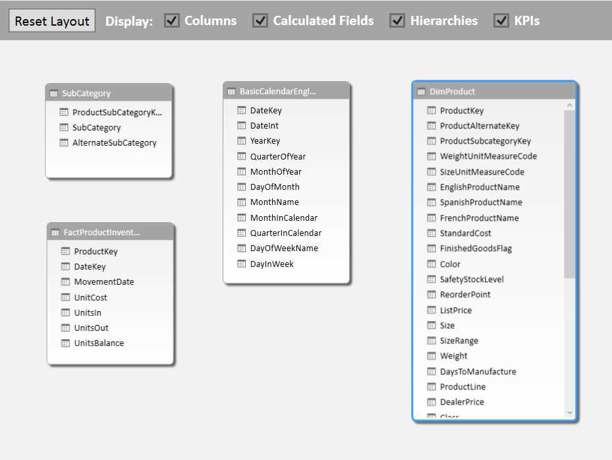Toggle the Columns display checkbox
Viewport: 612px width, 460px height.
pyautogui.click(x=172, y=20)
